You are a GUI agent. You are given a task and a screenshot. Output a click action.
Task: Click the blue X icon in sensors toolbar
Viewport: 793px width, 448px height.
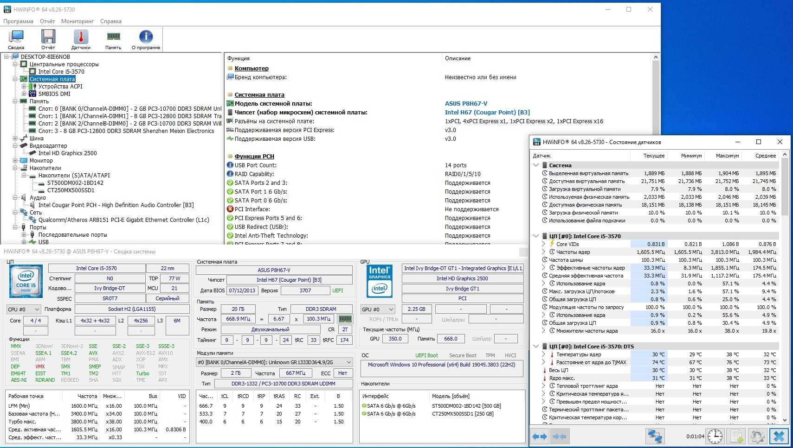click(779, 436)
